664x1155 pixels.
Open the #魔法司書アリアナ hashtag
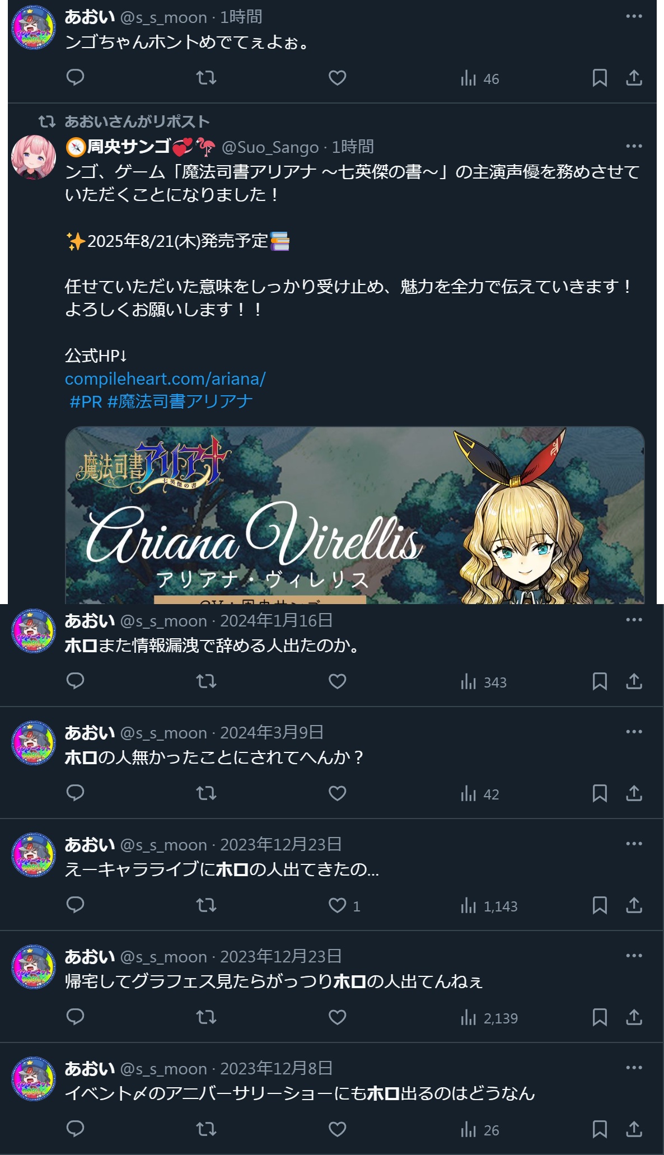point(180,401)
